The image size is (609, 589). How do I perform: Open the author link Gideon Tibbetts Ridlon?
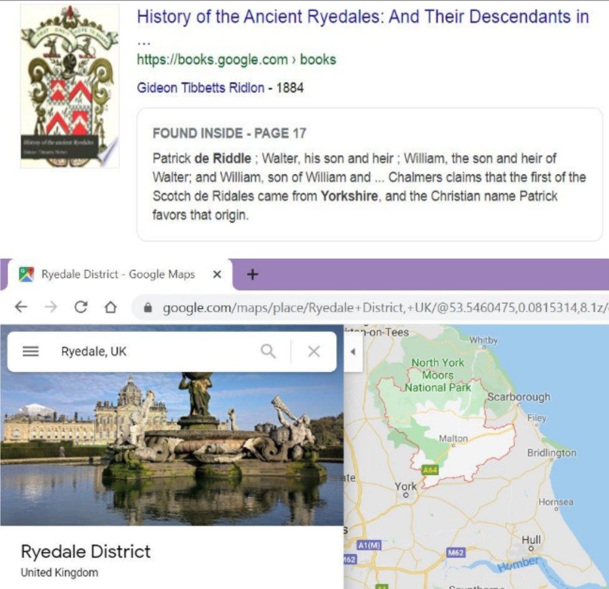tap(200, 88)
